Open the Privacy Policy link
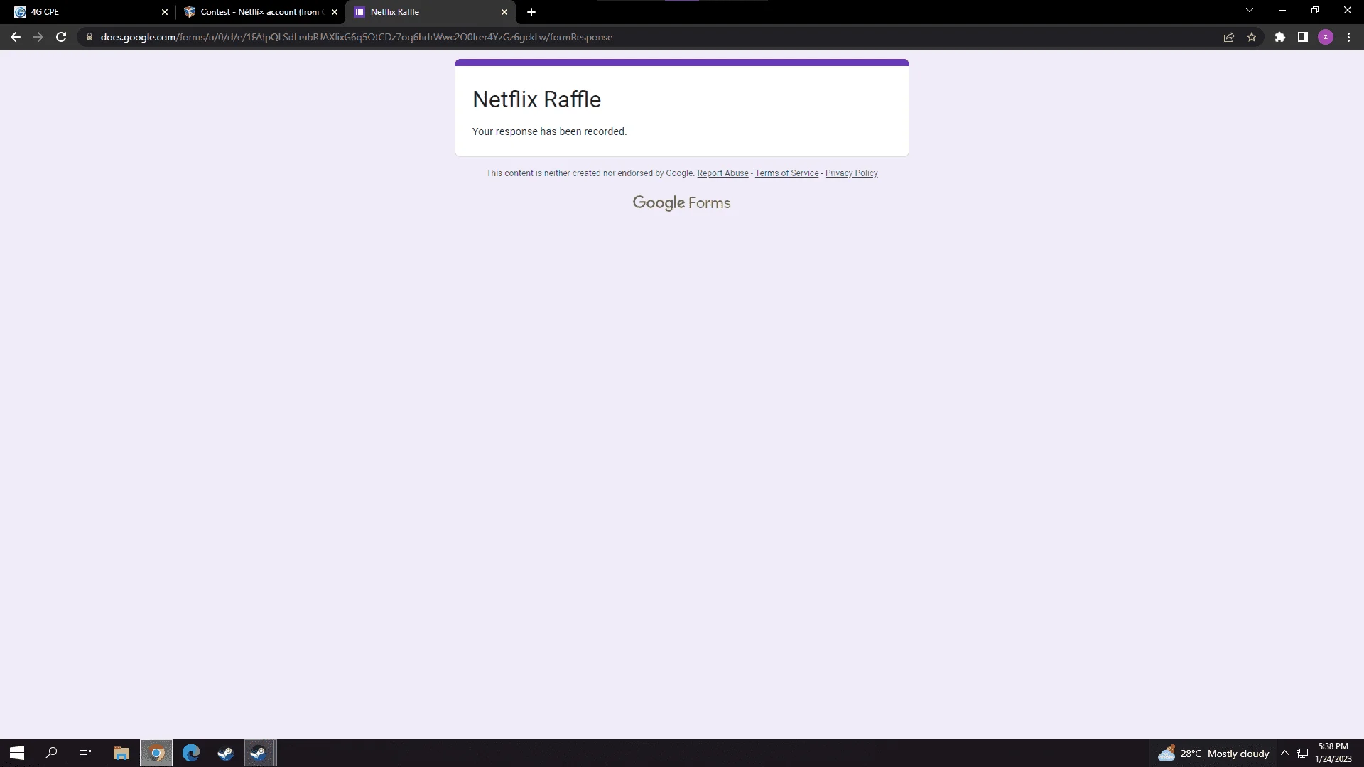 (851, 173)
